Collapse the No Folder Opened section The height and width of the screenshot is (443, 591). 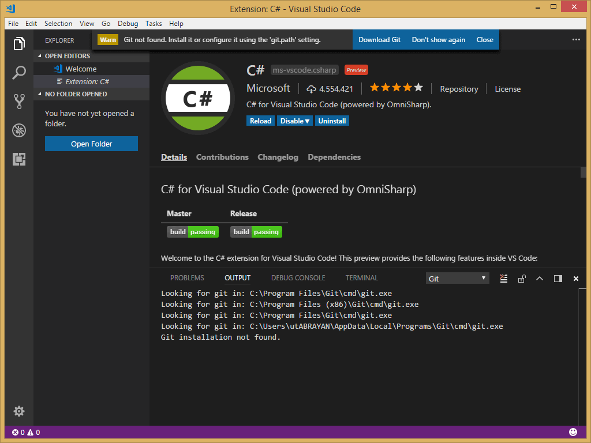[x=40, y=94]
